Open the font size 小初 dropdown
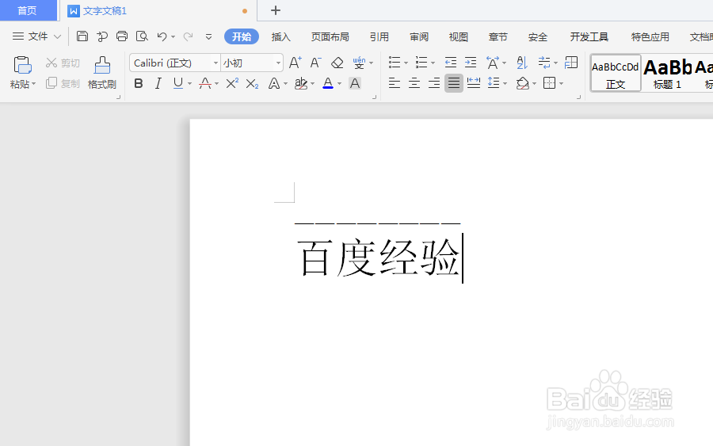Screen dimensions: 713x446 point(278,63)
